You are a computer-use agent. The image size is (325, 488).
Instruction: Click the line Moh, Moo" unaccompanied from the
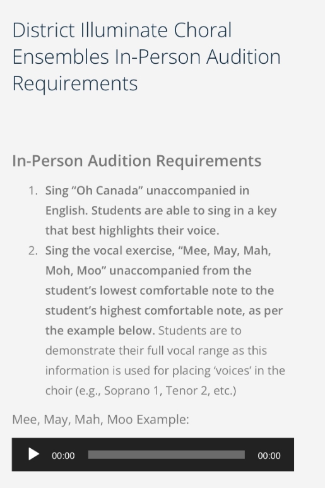coord(148,270)
